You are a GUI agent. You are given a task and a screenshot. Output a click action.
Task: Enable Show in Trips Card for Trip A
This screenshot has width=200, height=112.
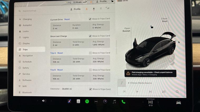tap(90, 53)
